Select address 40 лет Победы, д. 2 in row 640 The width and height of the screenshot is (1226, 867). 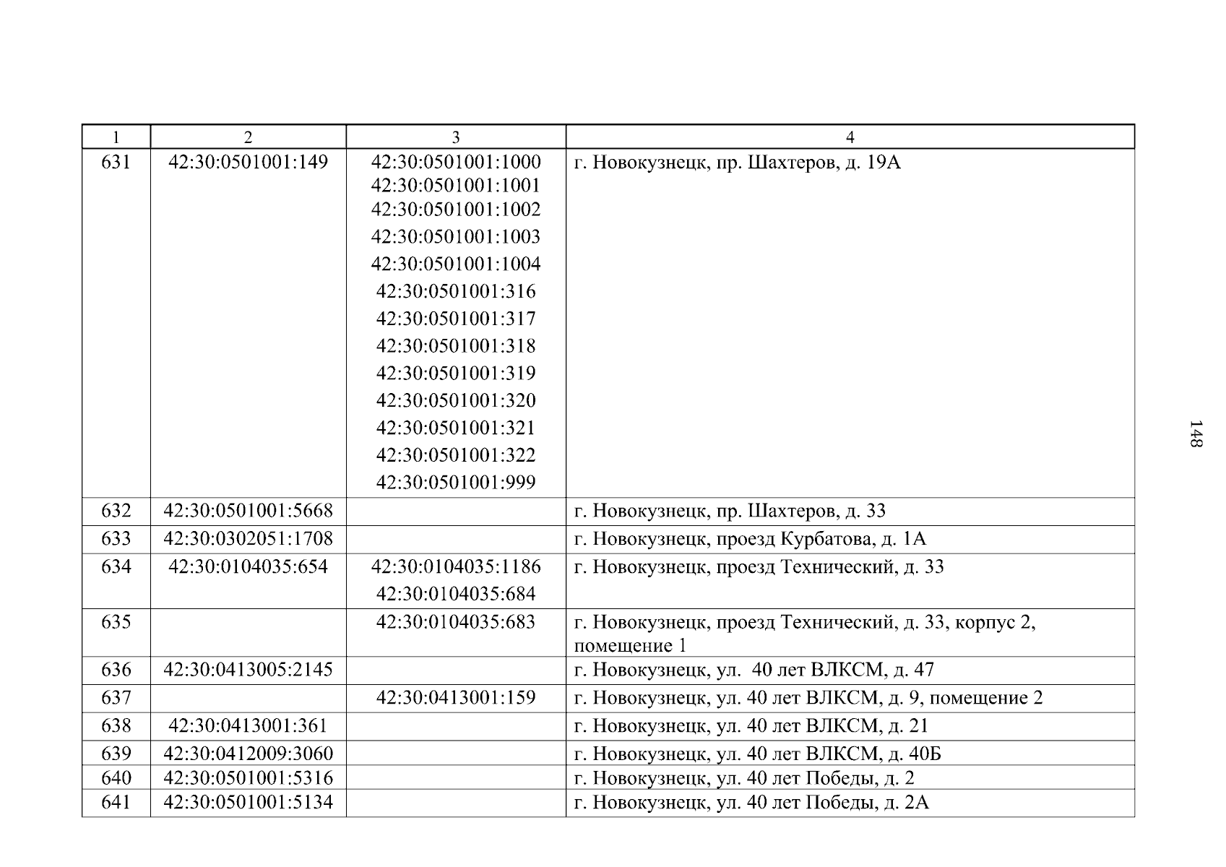coord(744,779)
